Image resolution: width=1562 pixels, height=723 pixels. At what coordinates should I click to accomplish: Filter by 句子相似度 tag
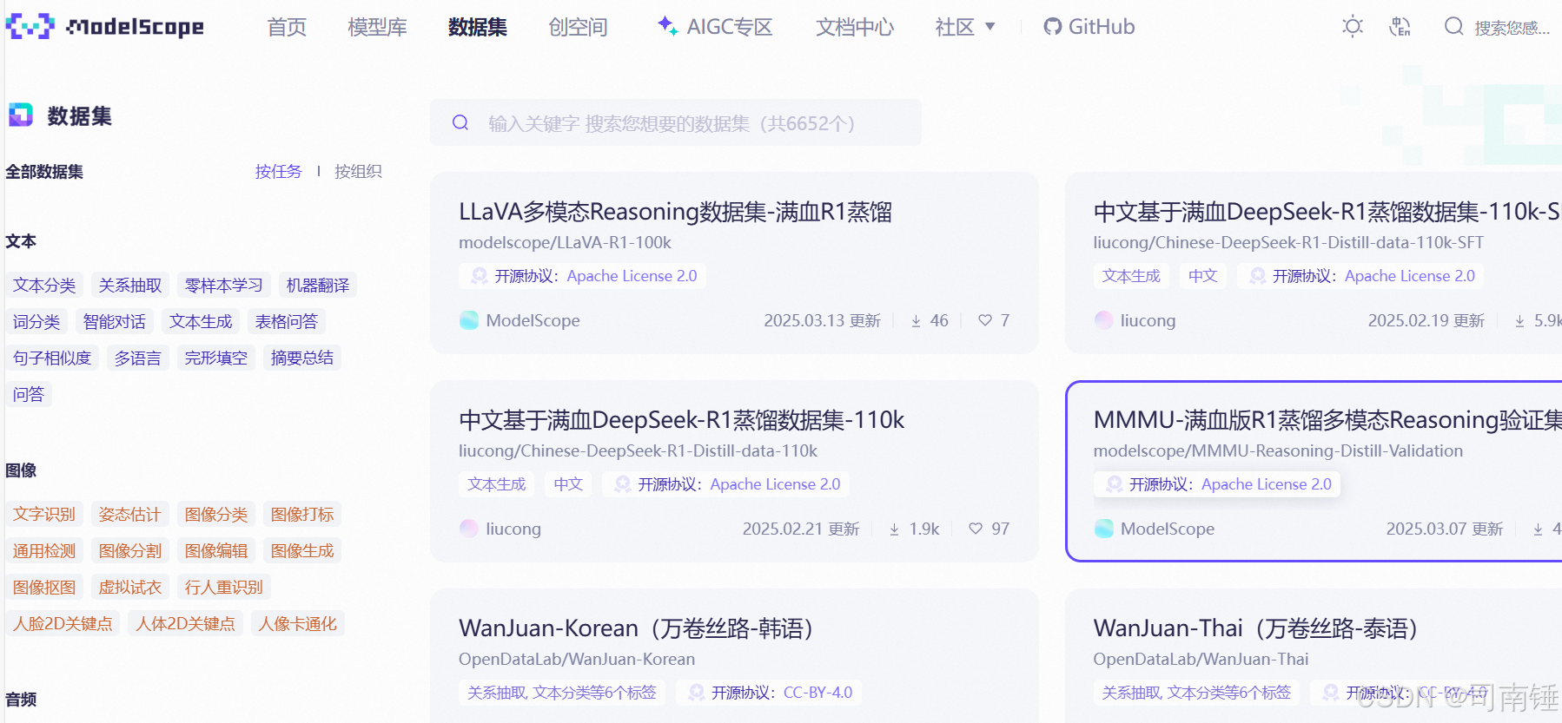click(x=52, y=358)
